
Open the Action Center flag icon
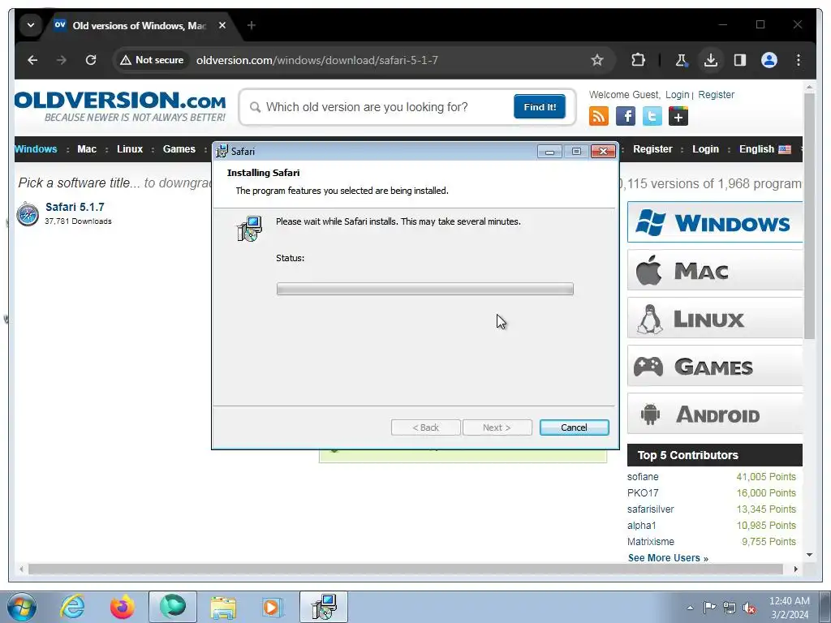(709, 608)
